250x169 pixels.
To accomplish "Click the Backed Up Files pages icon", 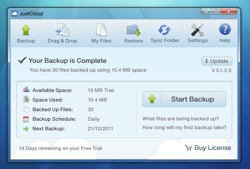I will pyautogui.click(x=26, y=109).
